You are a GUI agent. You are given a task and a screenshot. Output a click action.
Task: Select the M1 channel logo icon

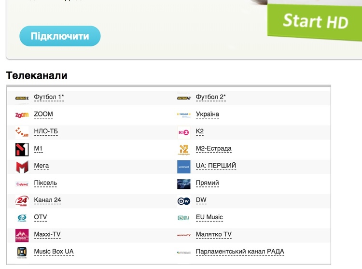(22, 149)
